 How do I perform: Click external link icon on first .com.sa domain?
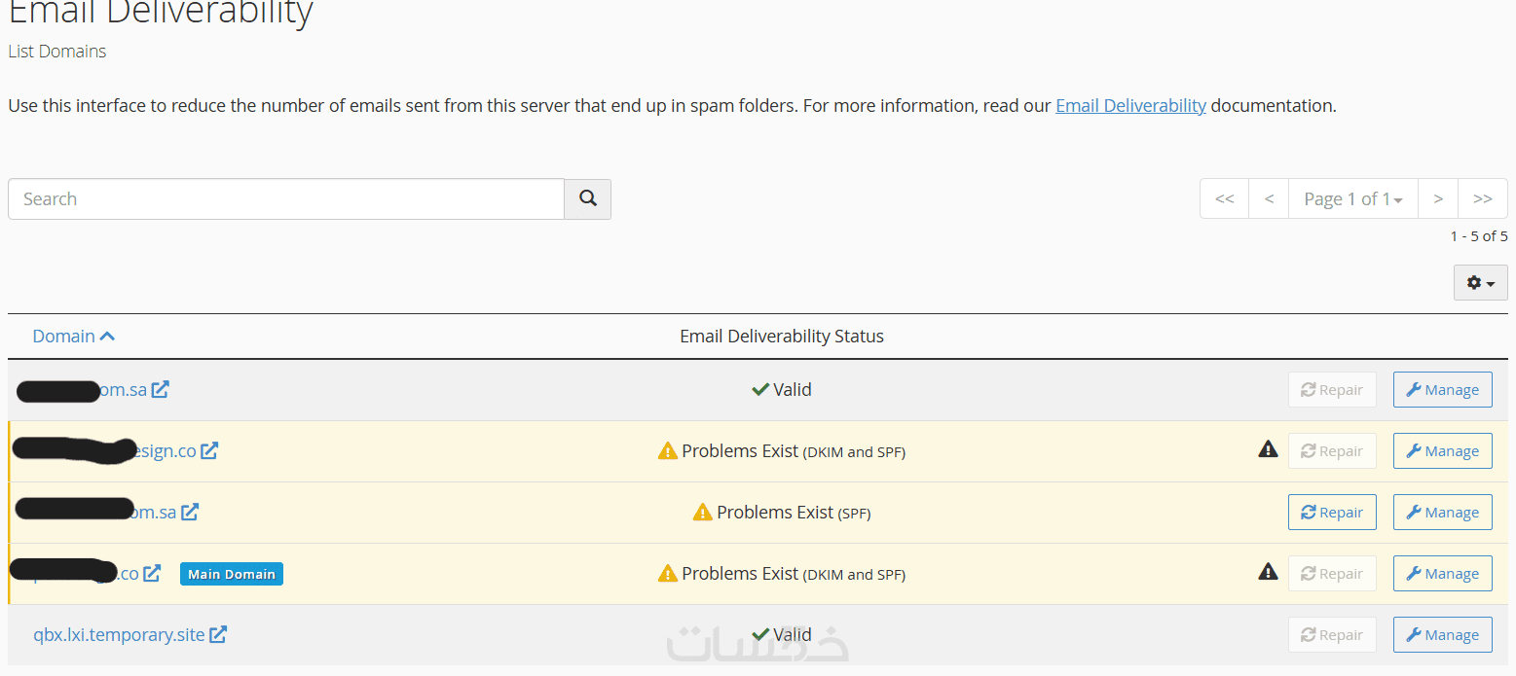click(x=160, y=389)
